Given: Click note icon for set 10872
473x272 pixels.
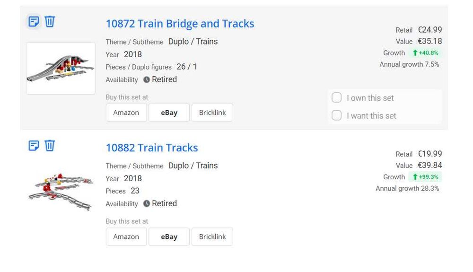Looking at the screenshot, I should pyautogui.click(x=34, y=21).
